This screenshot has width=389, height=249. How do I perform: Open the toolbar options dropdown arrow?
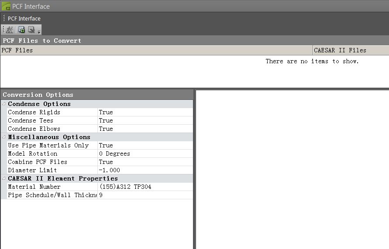coord(39,32)
